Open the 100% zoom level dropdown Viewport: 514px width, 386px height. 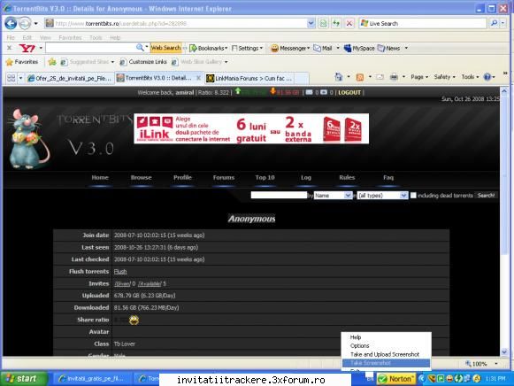click(x=496, y=364)
